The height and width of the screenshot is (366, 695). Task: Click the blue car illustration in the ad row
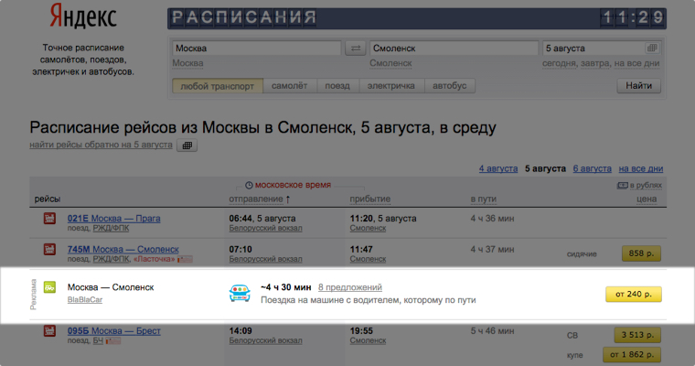240,293
